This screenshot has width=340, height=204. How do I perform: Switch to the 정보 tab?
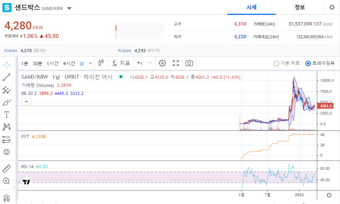click(300, 7)
